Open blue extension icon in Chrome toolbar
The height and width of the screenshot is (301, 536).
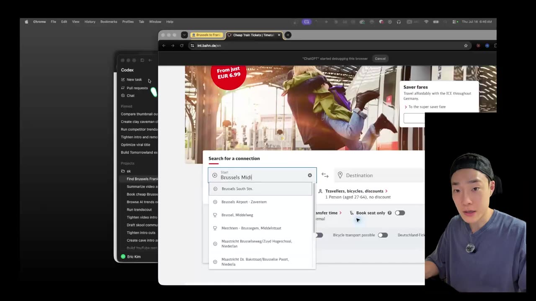487,46
